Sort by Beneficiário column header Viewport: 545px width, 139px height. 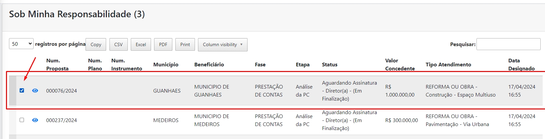point(209,65)
